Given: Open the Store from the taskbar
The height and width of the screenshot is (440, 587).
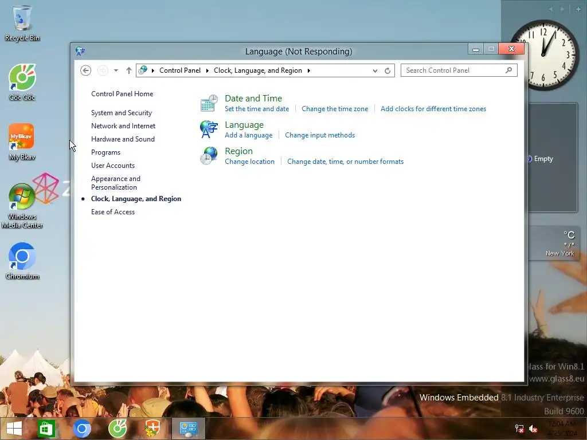Looking at the screenshot, I should pyautogui.click(x=46, y=429).
